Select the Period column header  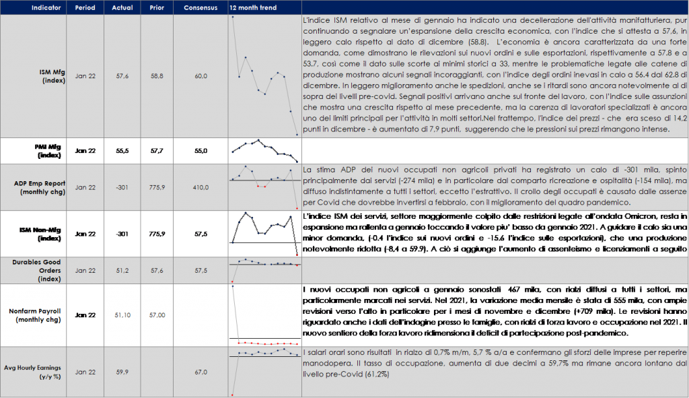pyautogui.click(x=86, y=7)
